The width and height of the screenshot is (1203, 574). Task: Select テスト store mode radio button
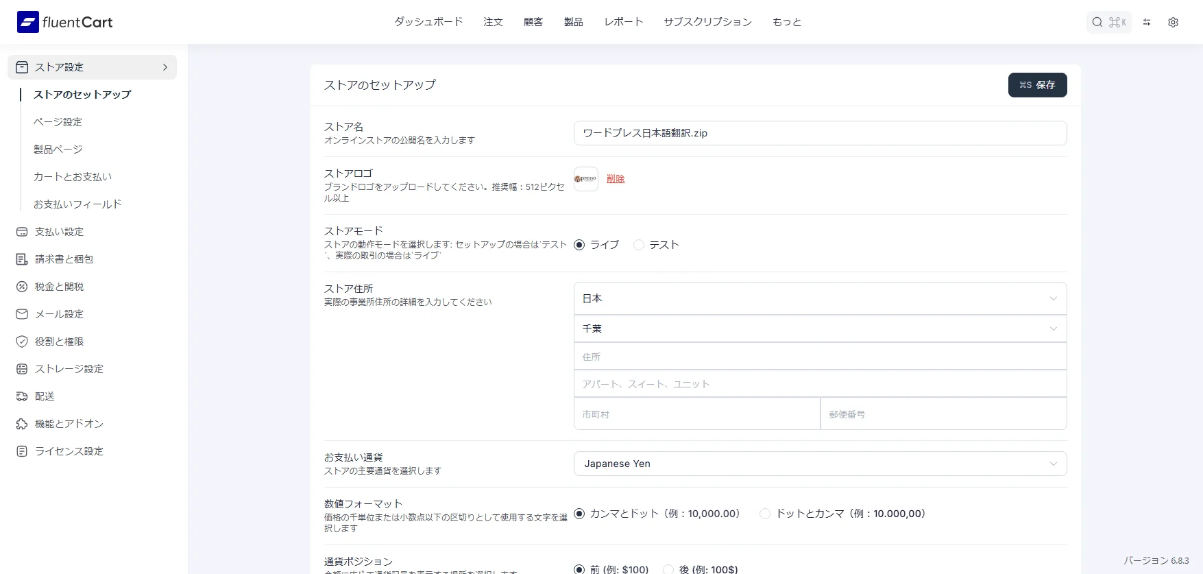(639, 245)
